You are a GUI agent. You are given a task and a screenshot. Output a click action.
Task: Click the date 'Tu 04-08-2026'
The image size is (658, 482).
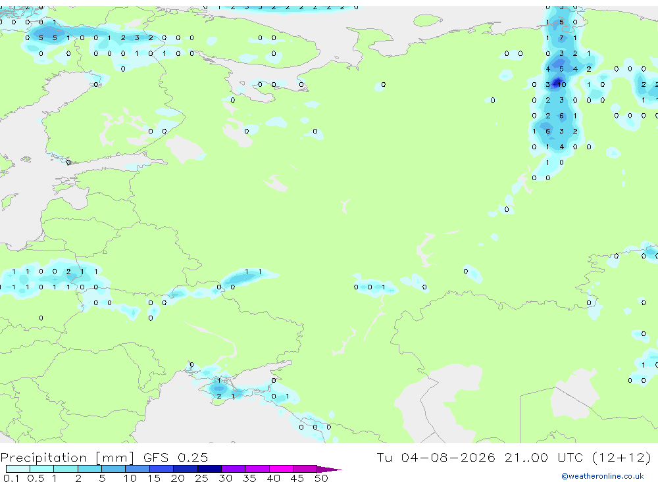436,457
